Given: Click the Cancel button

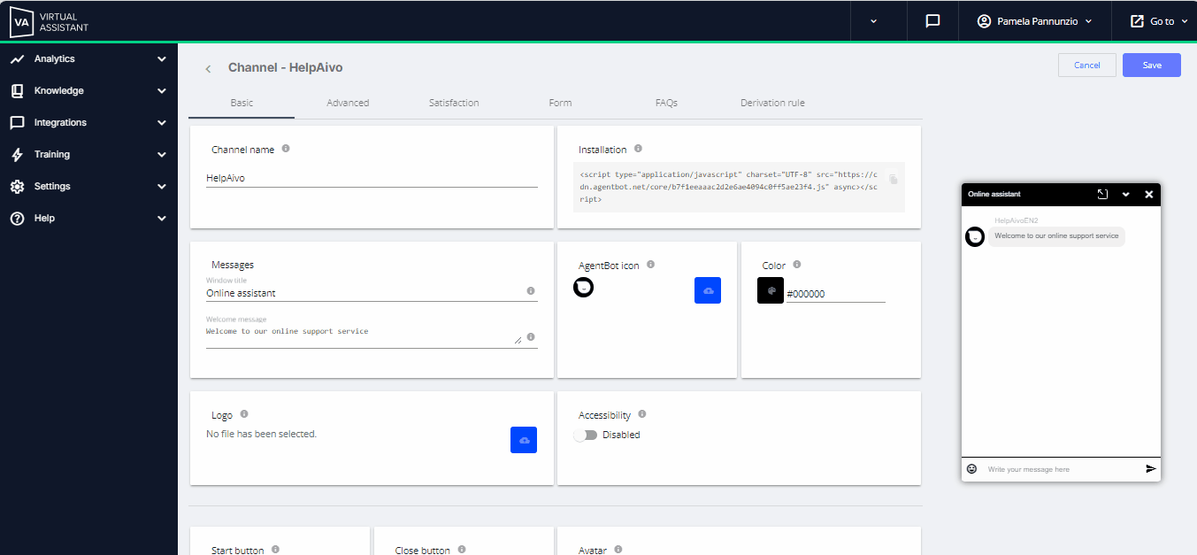Looking at the screenshot, I should [1087, 66].
